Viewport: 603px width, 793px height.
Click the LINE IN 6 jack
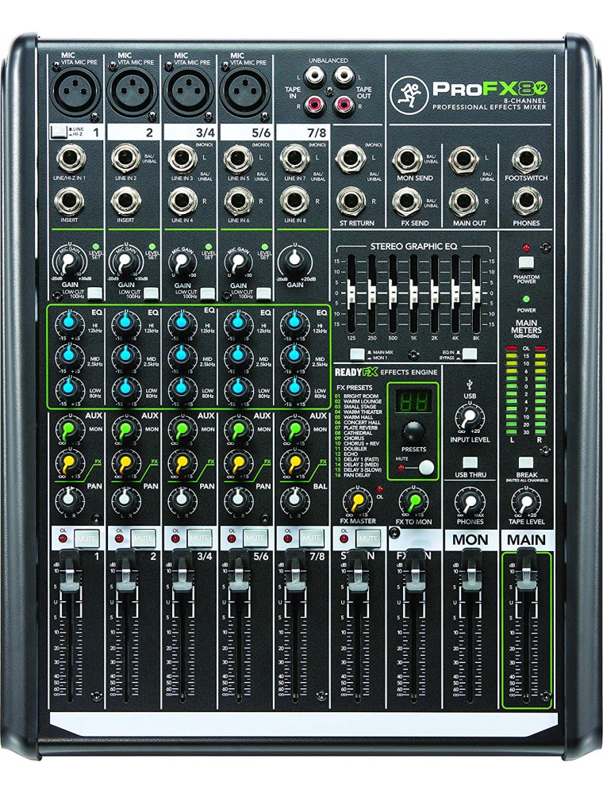tap(238, 201)
